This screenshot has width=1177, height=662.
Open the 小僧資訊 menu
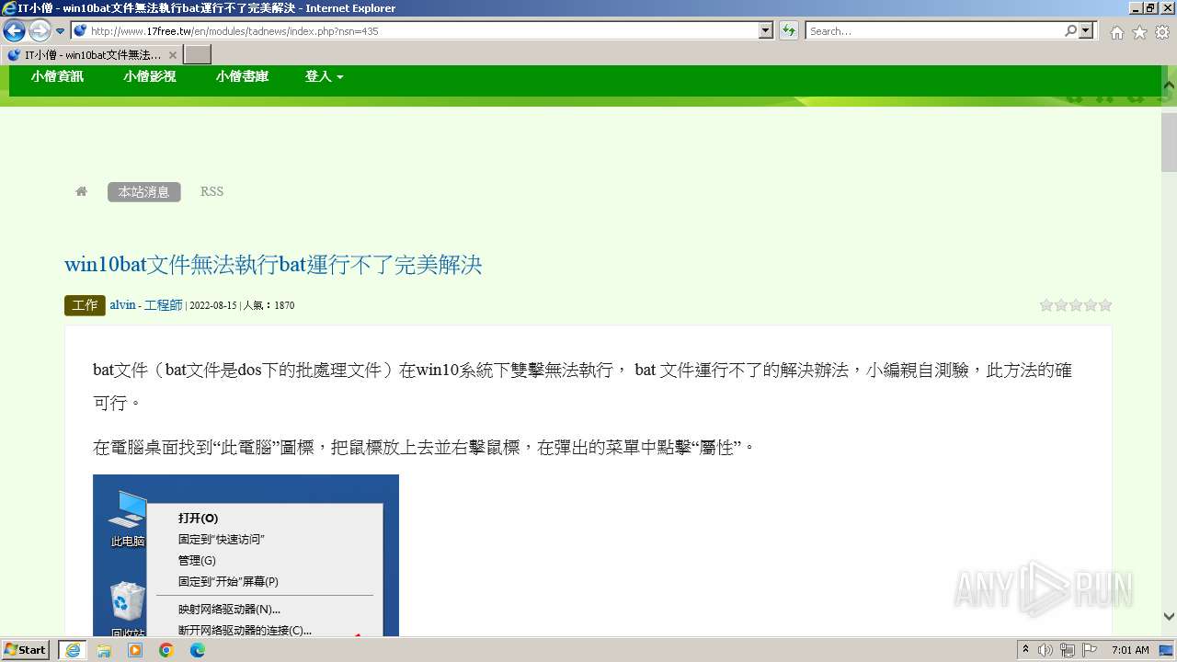pos(57,76)
